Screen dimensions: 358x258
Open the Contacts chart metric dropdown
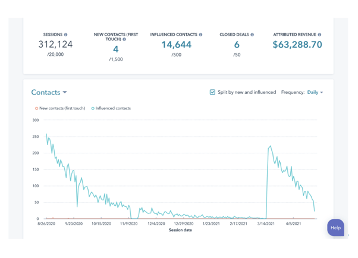pyautogui.click(x=49, y=92)
